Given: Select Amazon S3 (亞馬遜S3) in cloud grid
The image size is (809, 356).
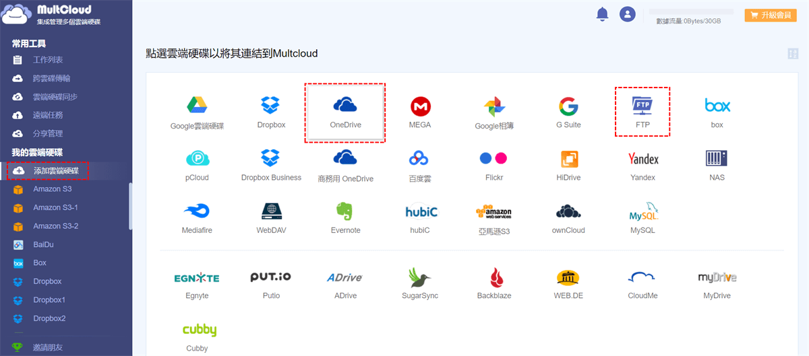Looking at the screenshot, I should 494,211.
